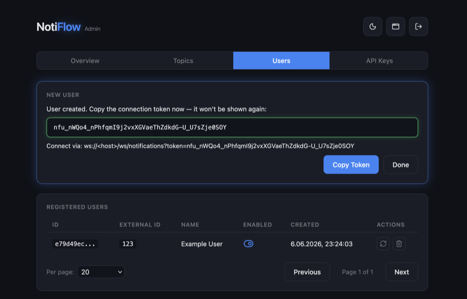Disable the Example User enabled switch

pyautogui.click(x=249, y=244)
